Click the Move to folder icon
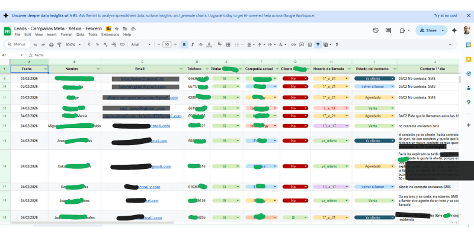This screenshot has width=474, height=237. pyautogui.click(x=125, y=28)
